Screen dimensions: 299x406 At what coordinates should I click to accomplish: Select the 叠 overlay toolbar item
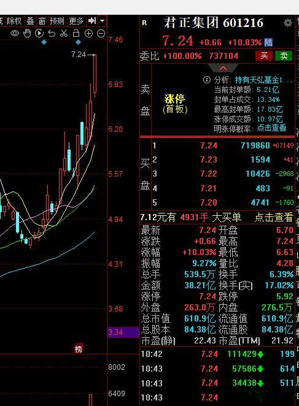tap(30, 21)
